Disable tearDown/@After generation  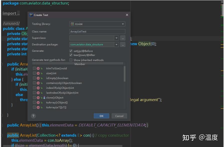click(x=71, y=55)
